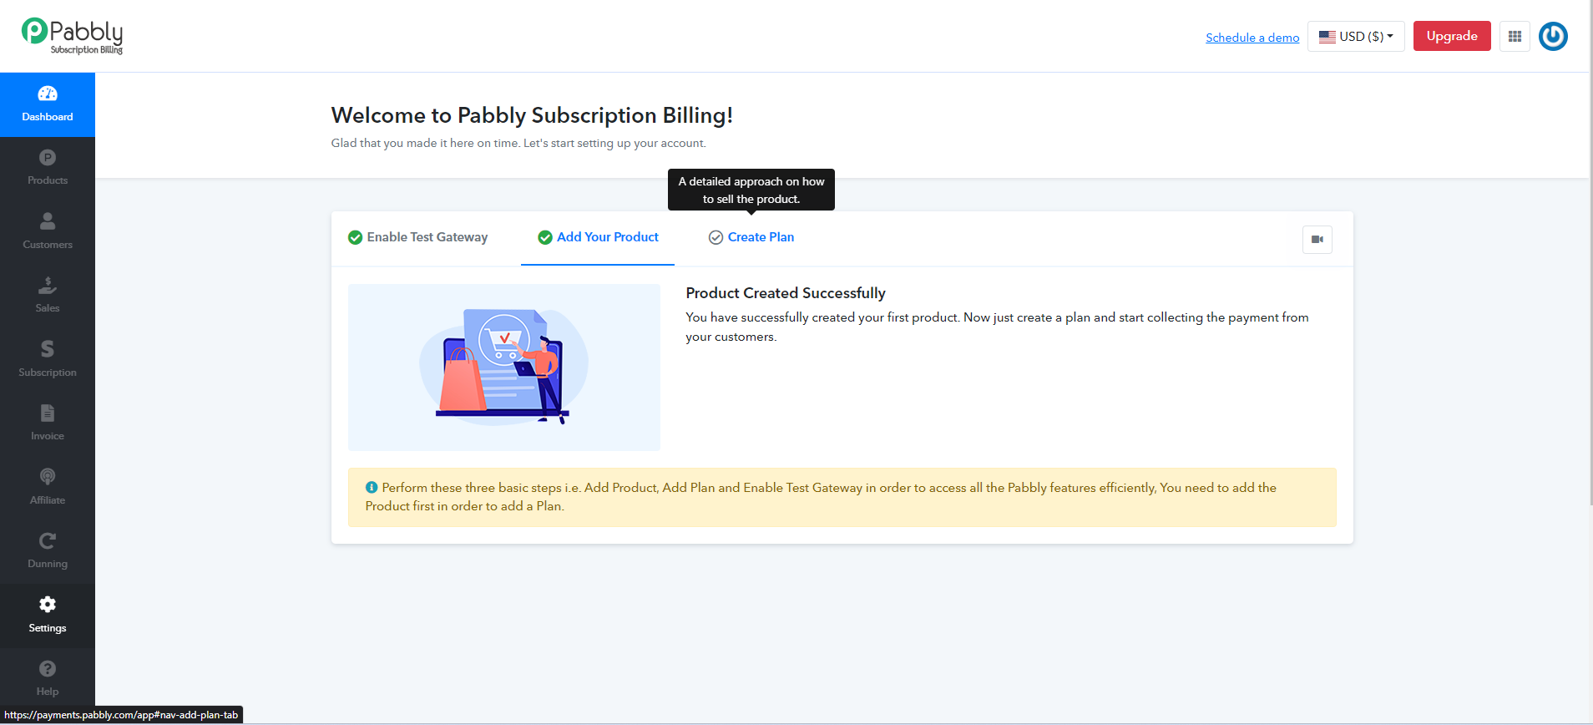Select the Enable Test Gateway tab
The image size is (1593, 725).
pos(417,237)
